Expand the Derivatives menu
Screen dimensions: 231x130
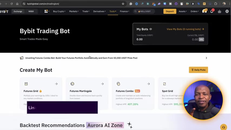click(100, 11)
